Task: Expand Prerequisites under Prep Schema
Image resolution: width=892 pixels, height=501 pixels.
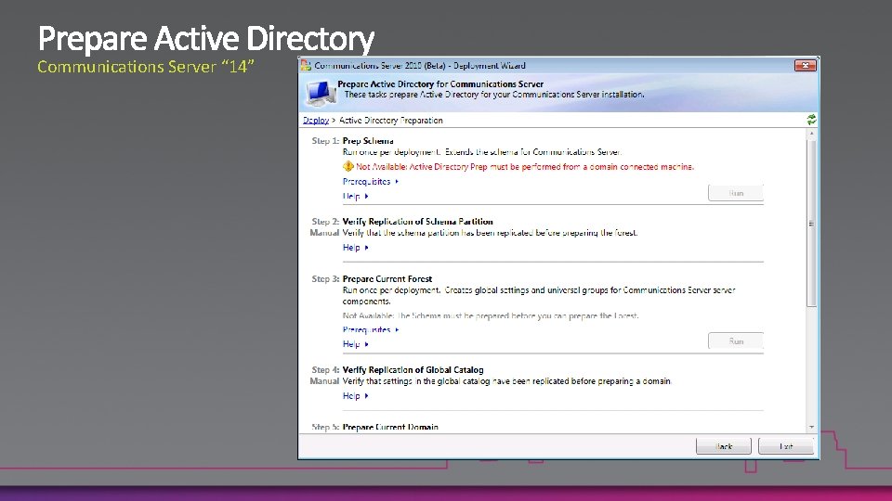Action: point(371,182)
